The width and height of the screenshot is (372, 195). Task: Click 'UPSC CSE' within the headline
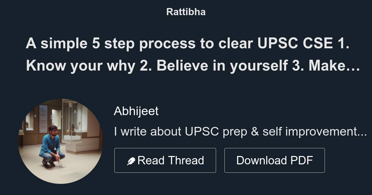[x=294, y=44]
